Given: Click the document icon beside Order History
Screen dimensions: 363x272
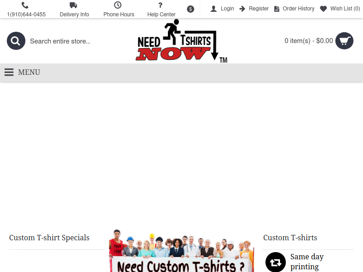Looking at the screenshot, I should (277, 9).
